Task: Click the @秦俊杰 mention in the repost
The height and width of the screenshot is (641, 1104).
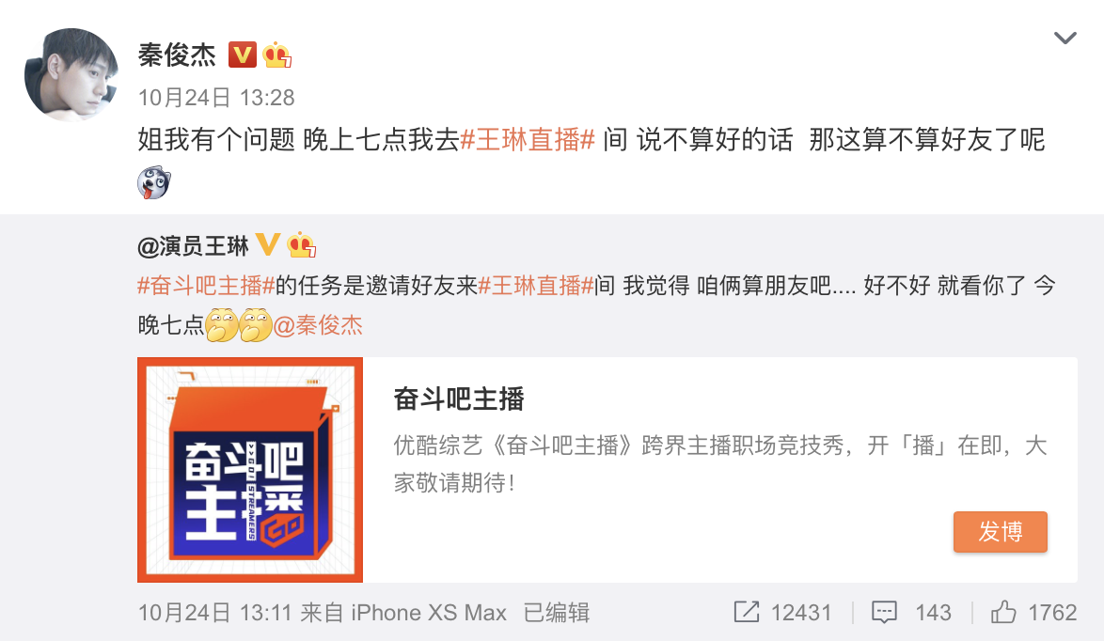Action: (x=318, y=325)
